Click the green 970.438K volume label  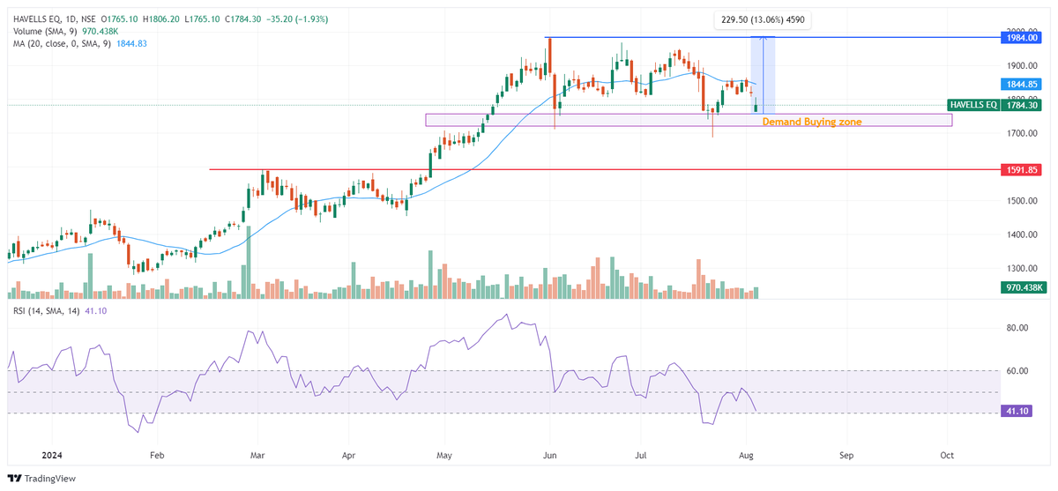1023,287
